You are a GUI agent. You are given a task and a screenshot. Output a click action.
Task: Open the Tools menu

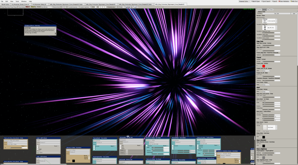tap(17, 1)
